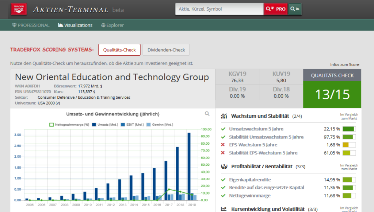Click the Kursentwicklung und Volatilität section icon
This screenshot has height=212, width=374.
point(224,209)
